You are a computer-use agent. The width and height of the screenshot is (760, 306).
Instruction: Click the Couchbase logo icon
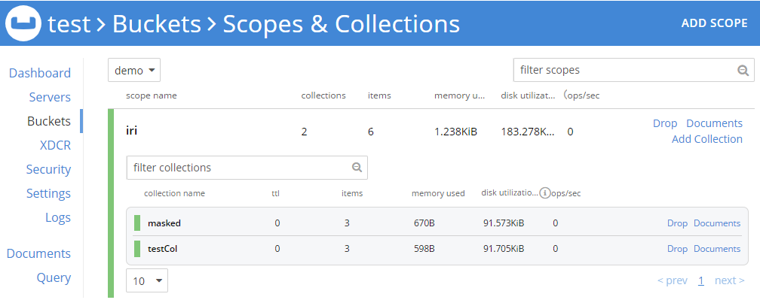24,23
